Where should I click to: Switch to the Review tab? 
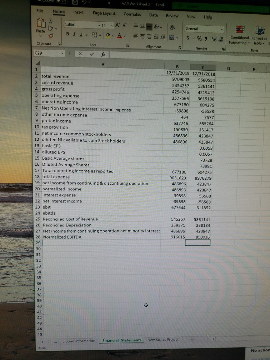click(x=172, y=16)
